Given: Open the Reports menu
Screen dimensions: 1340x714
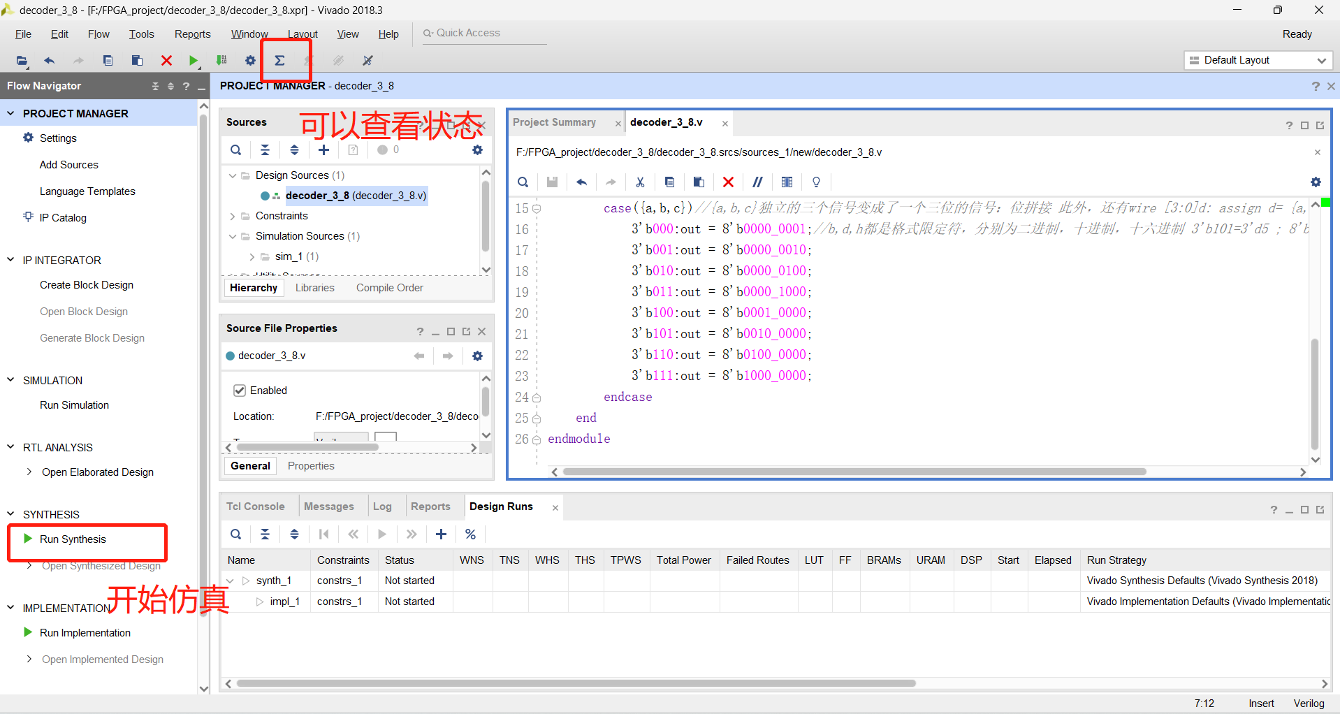Looking at the screenshot, I should point(192,34).
